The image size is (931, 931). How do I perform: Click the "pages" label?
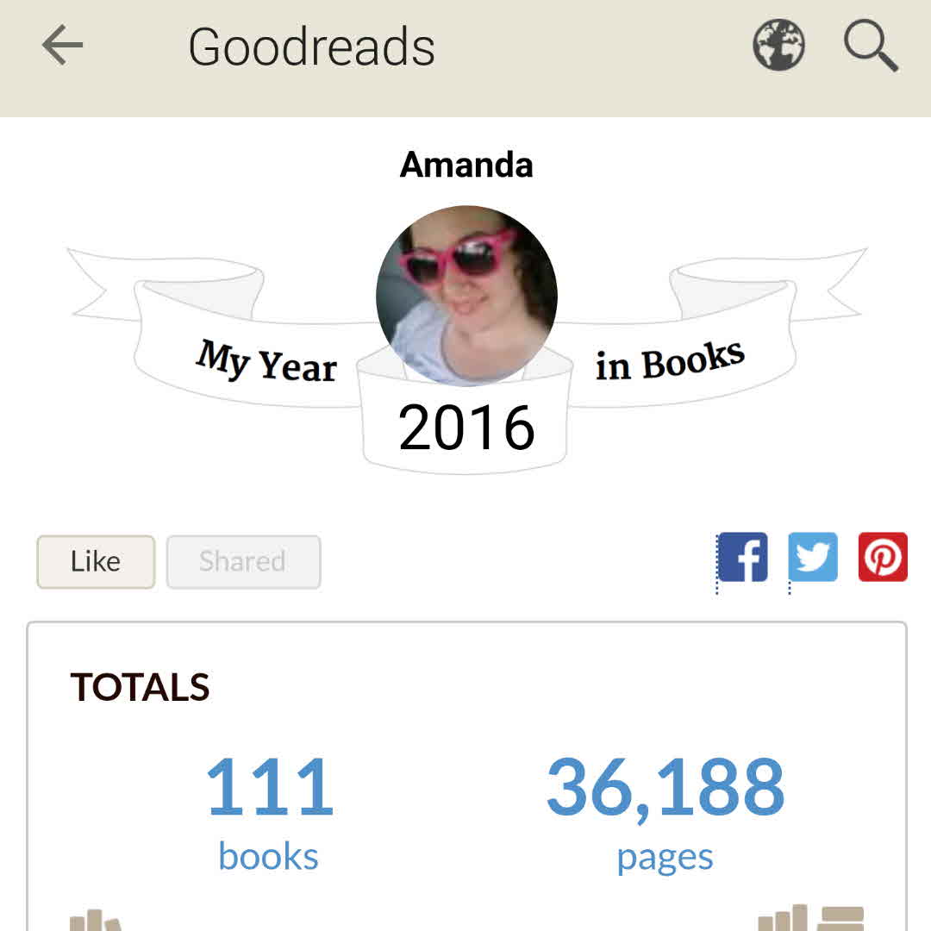pyautogui.click(x=665, y=857)
